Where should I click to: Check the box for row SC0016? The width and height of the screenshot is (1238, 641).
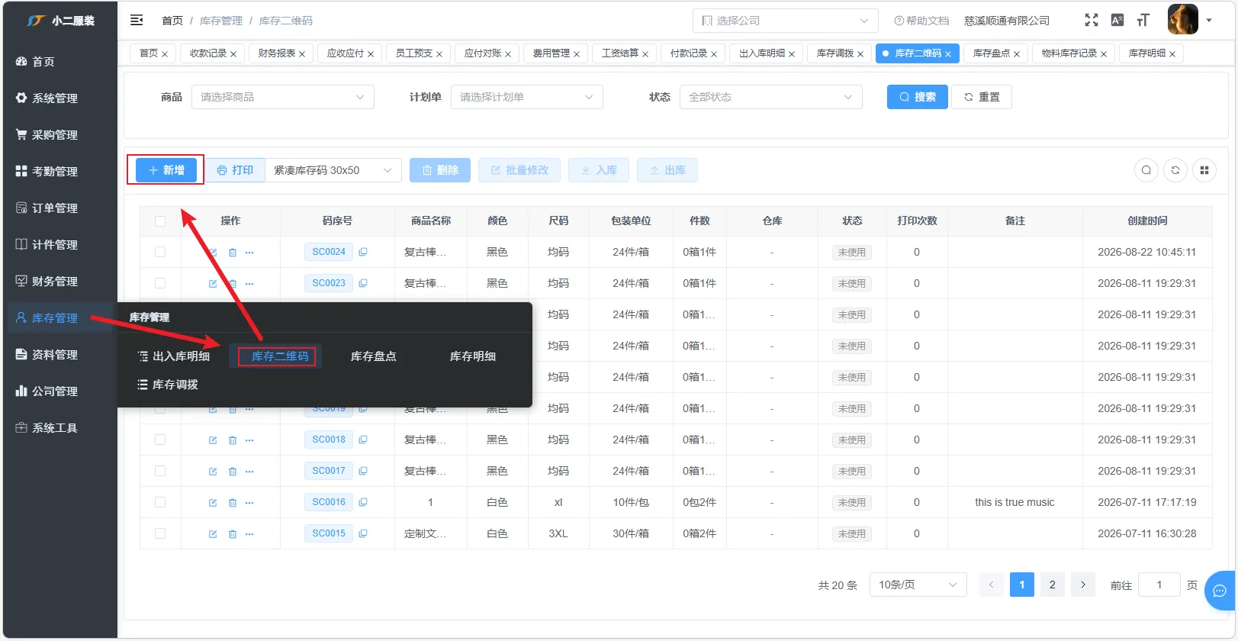(x=160, y=502)
